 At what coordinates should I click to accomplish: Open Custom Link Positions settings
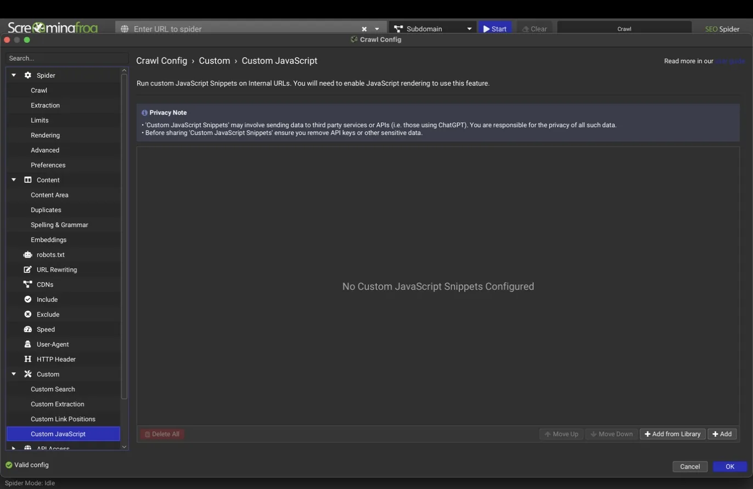click(63, 419)
